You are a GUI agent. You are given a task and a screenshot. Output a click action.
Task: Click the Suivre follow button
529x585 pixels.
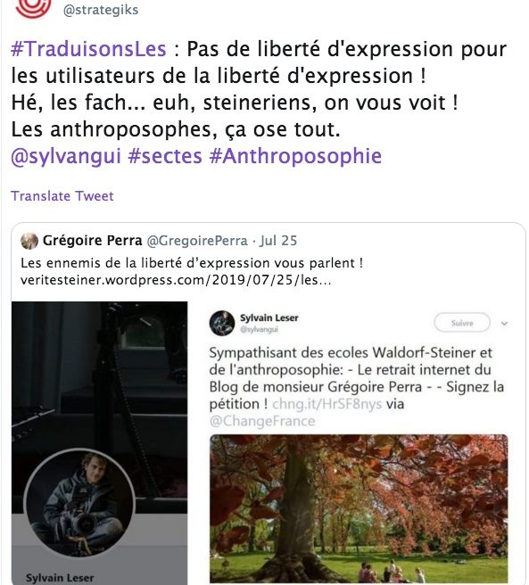pos(462,323)
